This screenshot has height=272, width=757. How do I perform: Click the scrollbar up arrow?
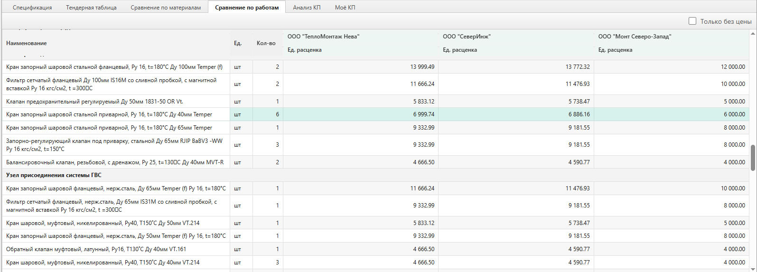coord(753,34)
